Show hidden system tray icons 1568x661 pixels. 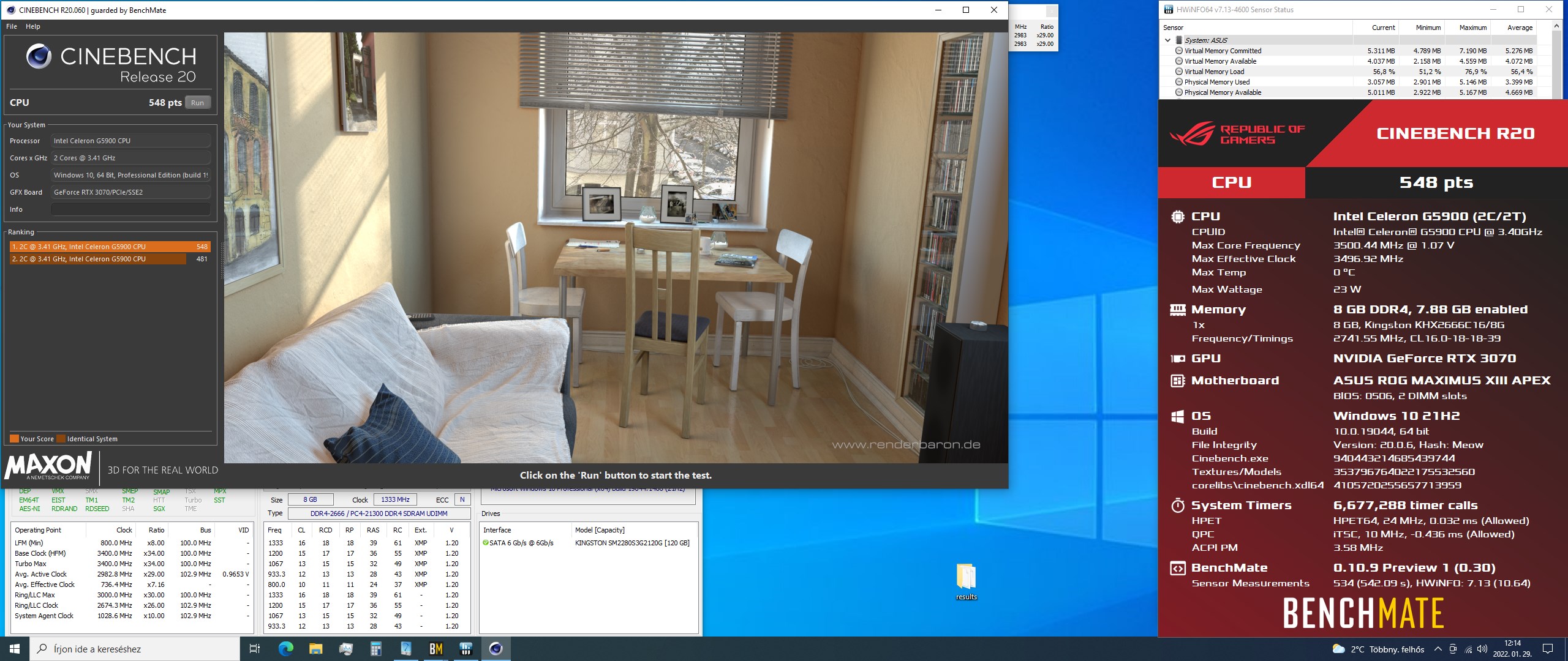pyautogui.click(x=1438, y=649)
